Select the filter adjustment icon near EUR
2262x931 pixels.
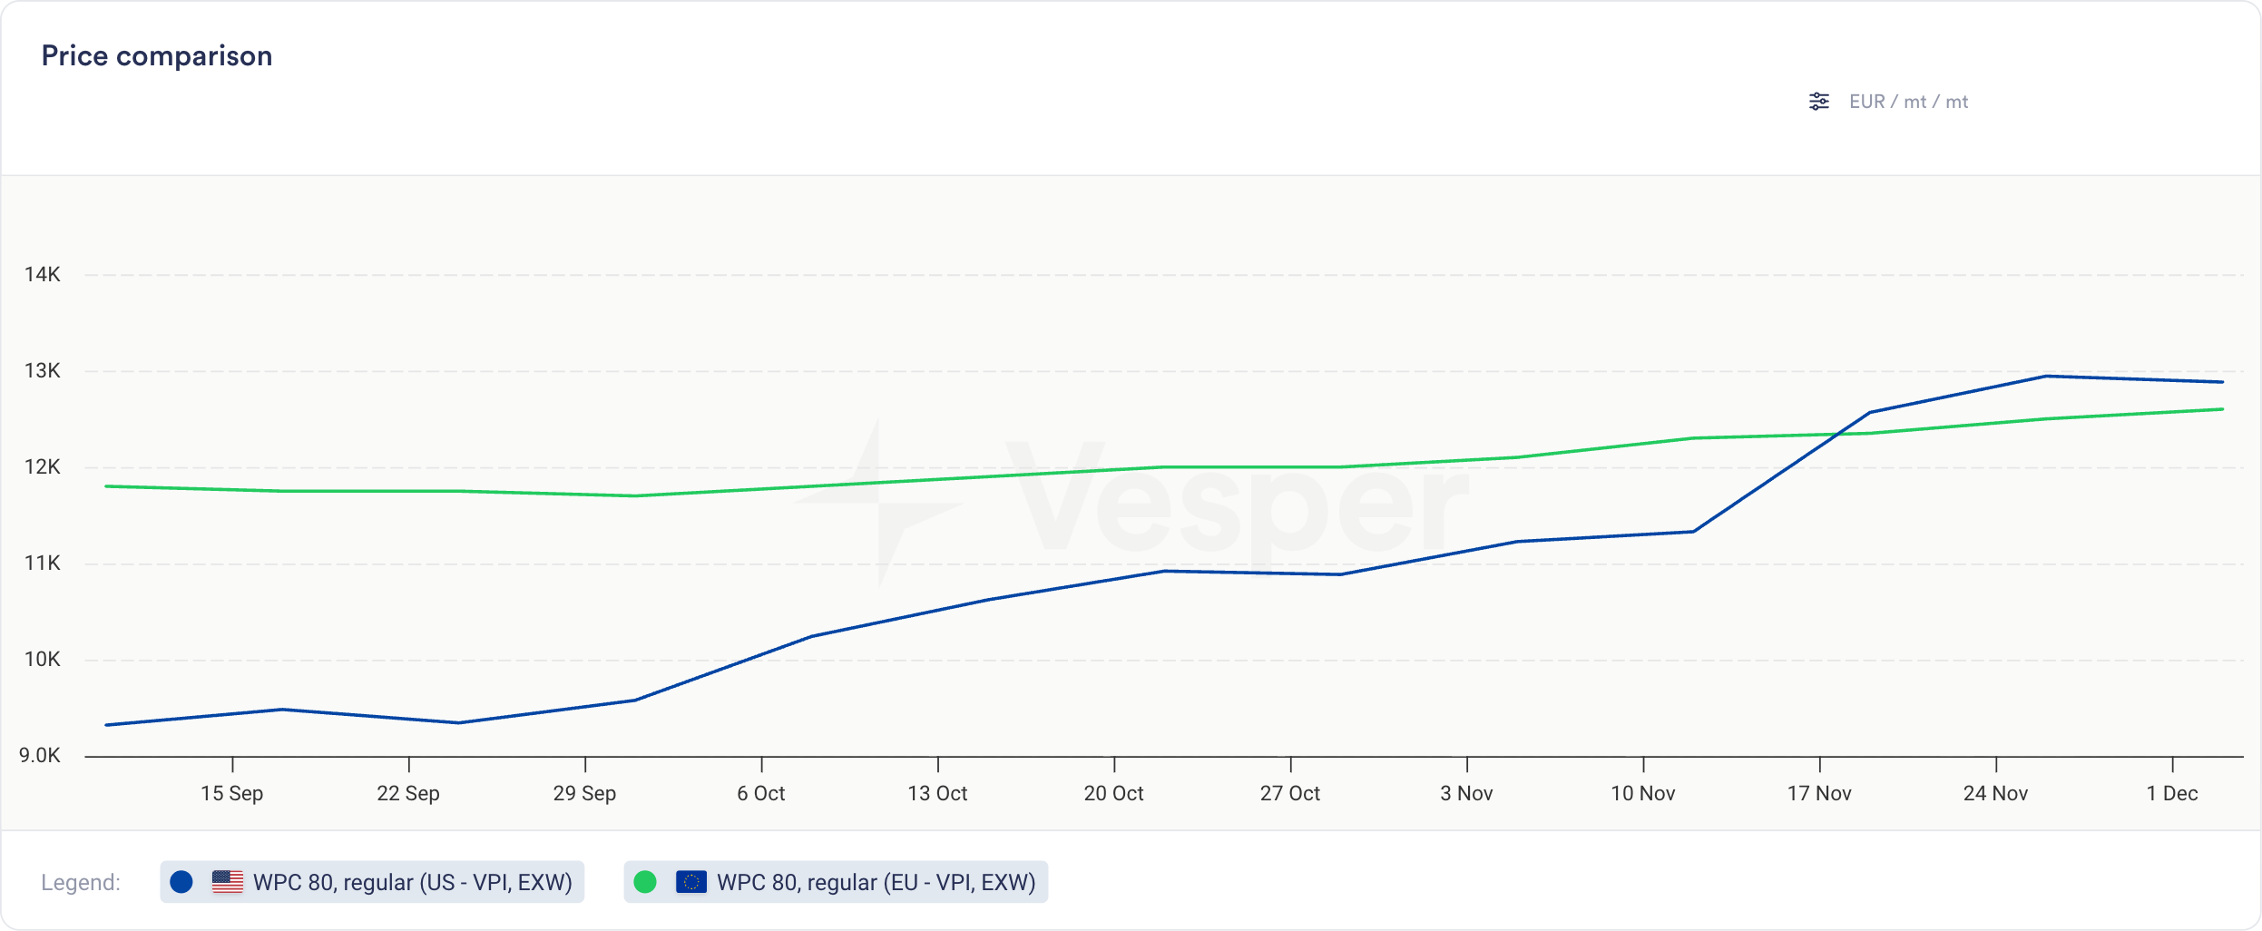(x=1819, y=101)
